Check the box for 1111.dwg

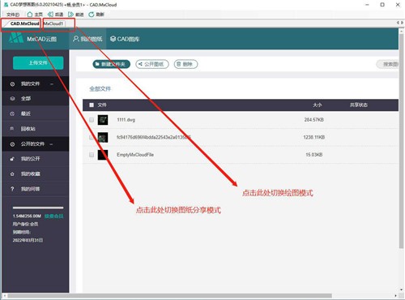92,120
